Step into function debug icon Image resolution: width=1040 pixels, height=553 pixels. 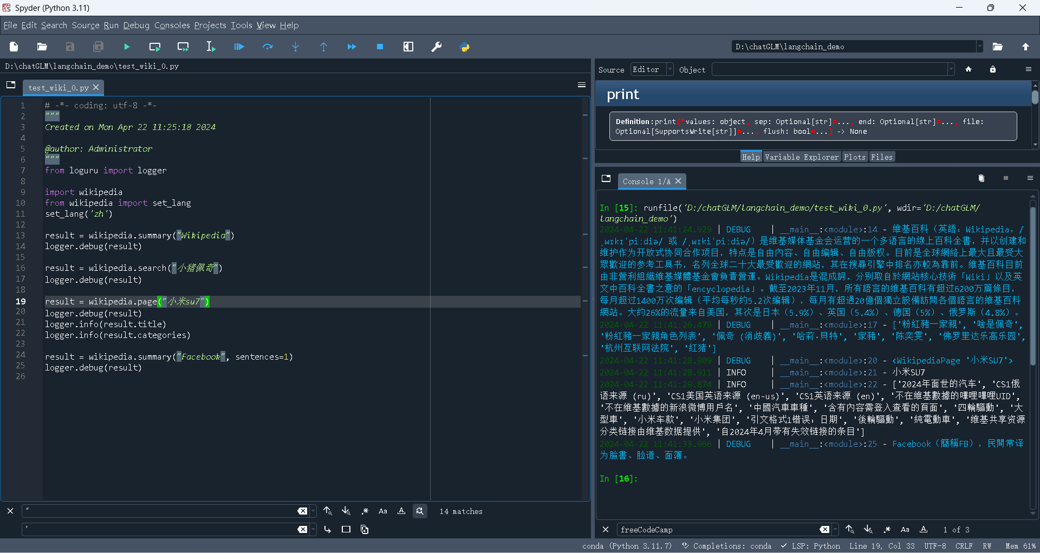point(296,47)
